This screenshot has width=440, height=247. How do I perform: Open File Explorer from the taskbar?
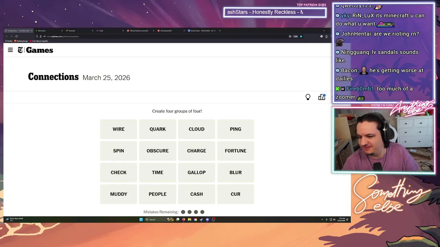(189, 220)
